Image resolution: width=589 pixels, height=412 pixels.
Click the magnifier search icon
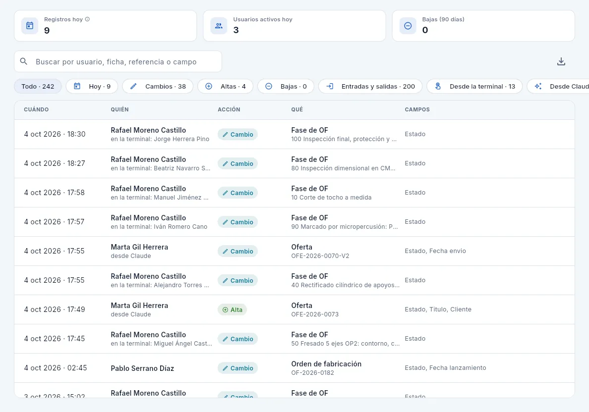[x=24, y=61]
